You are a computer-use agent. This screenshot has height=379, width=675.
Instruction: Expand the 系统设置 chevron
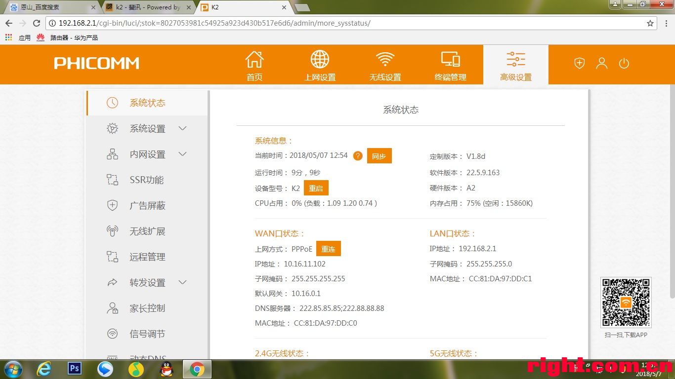coord(182,128)
